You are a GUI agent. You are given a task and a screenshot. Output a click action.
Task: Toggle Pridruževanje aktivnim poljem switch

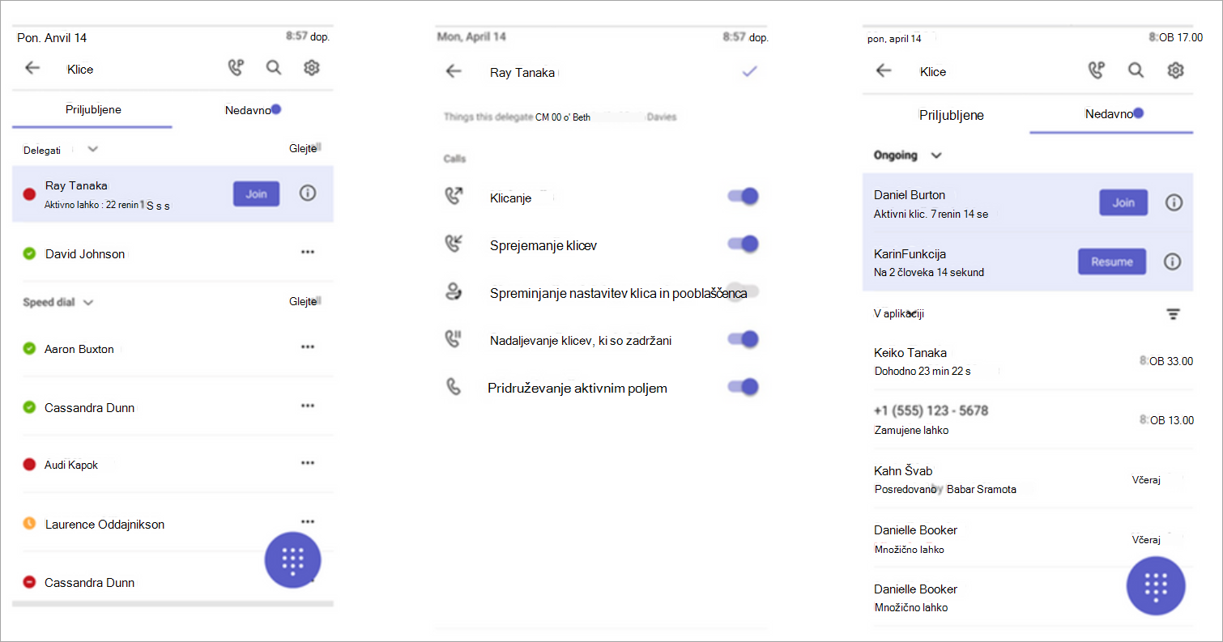tap(744, 387)
